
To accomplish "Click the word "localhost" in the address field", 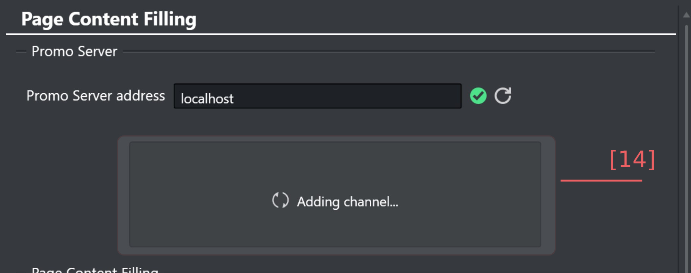I will (x=207, y=99).
